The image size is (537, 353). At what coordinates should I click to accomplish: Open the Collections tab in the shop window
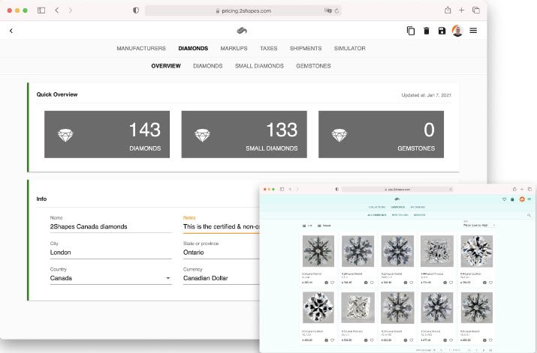pyautogui.click(x=377, y=207)
